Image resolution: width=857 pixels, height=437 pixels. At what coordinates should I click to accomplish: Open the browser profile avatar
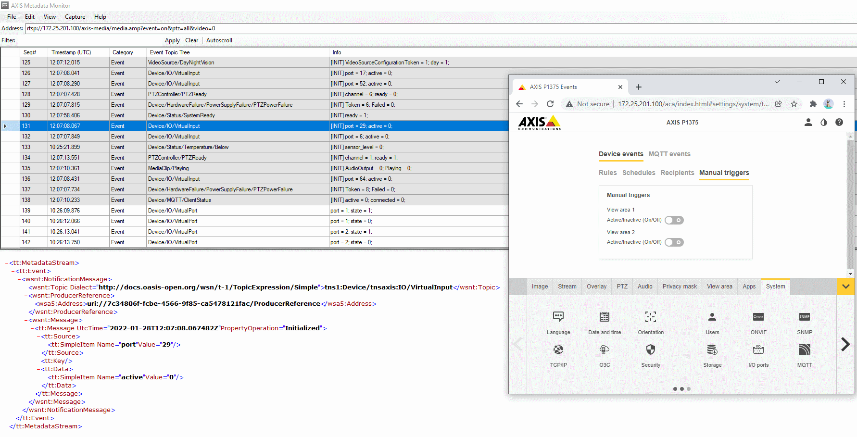coord(829,104)
